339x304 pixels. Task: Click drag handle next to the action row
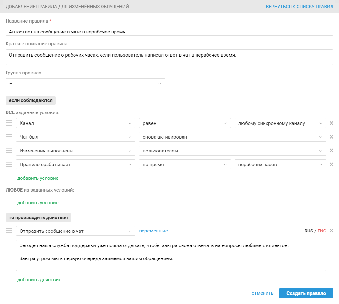tap(9, 231)
